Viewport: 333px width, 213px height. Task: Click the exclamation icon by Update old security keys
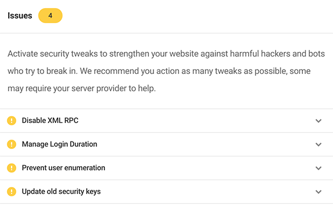coord(12,192)
